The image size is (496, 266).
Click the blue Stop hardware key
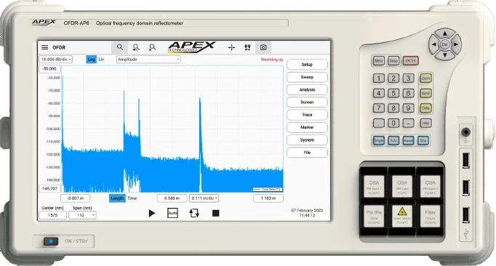[423, 140]
